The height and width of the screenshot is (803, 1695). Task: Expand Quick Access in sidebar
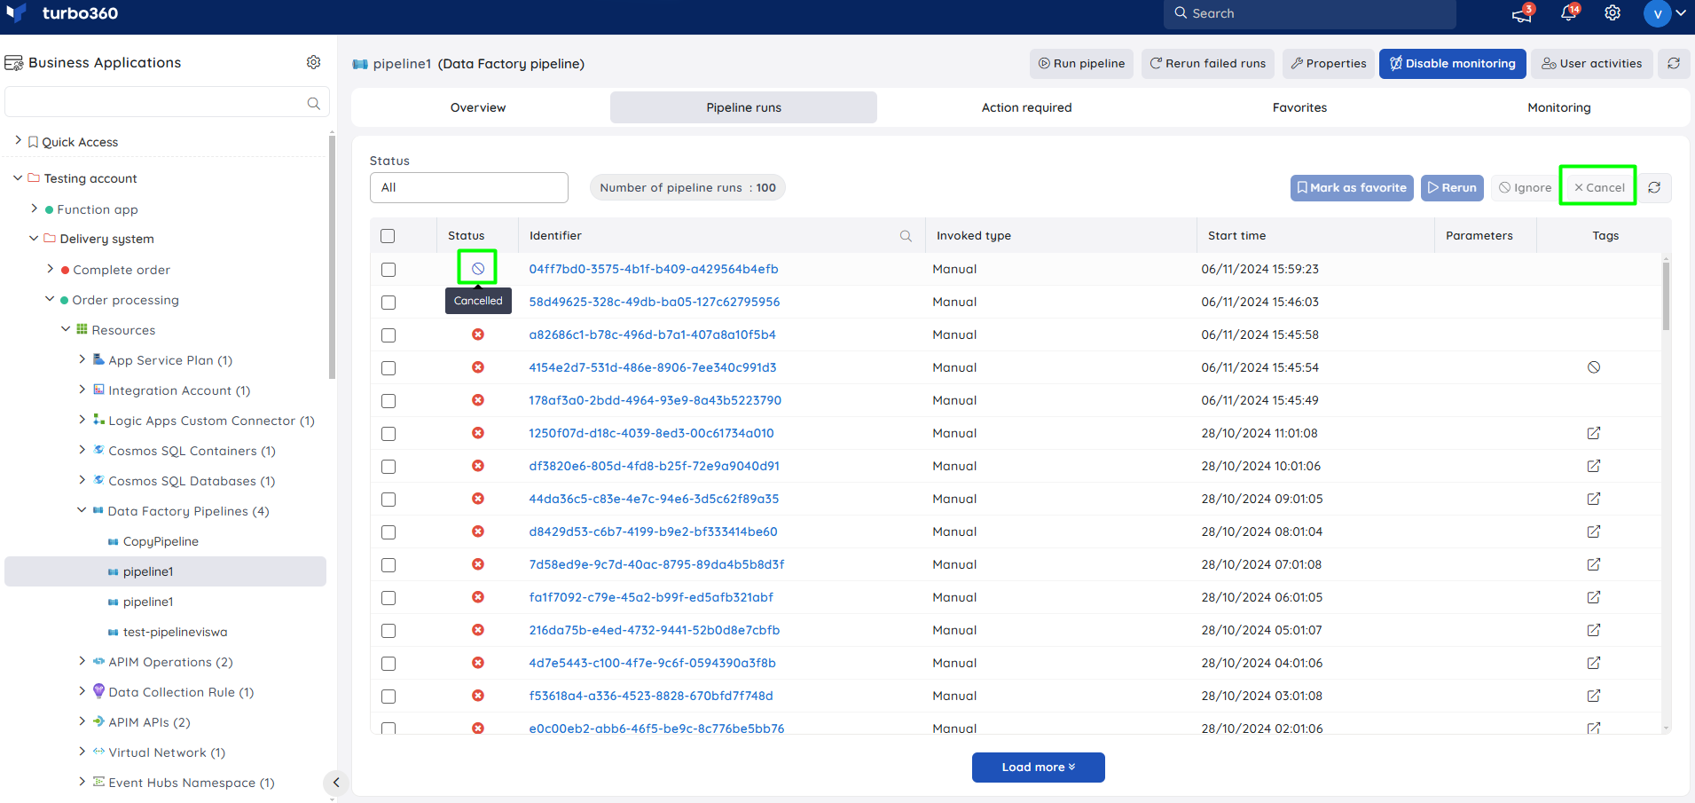18,141
